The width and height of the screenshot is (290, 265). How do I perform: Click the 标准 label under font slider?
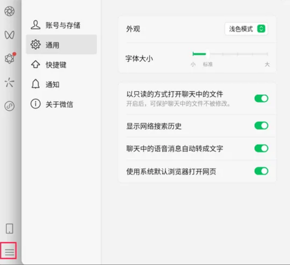click(x=208, y=64)
